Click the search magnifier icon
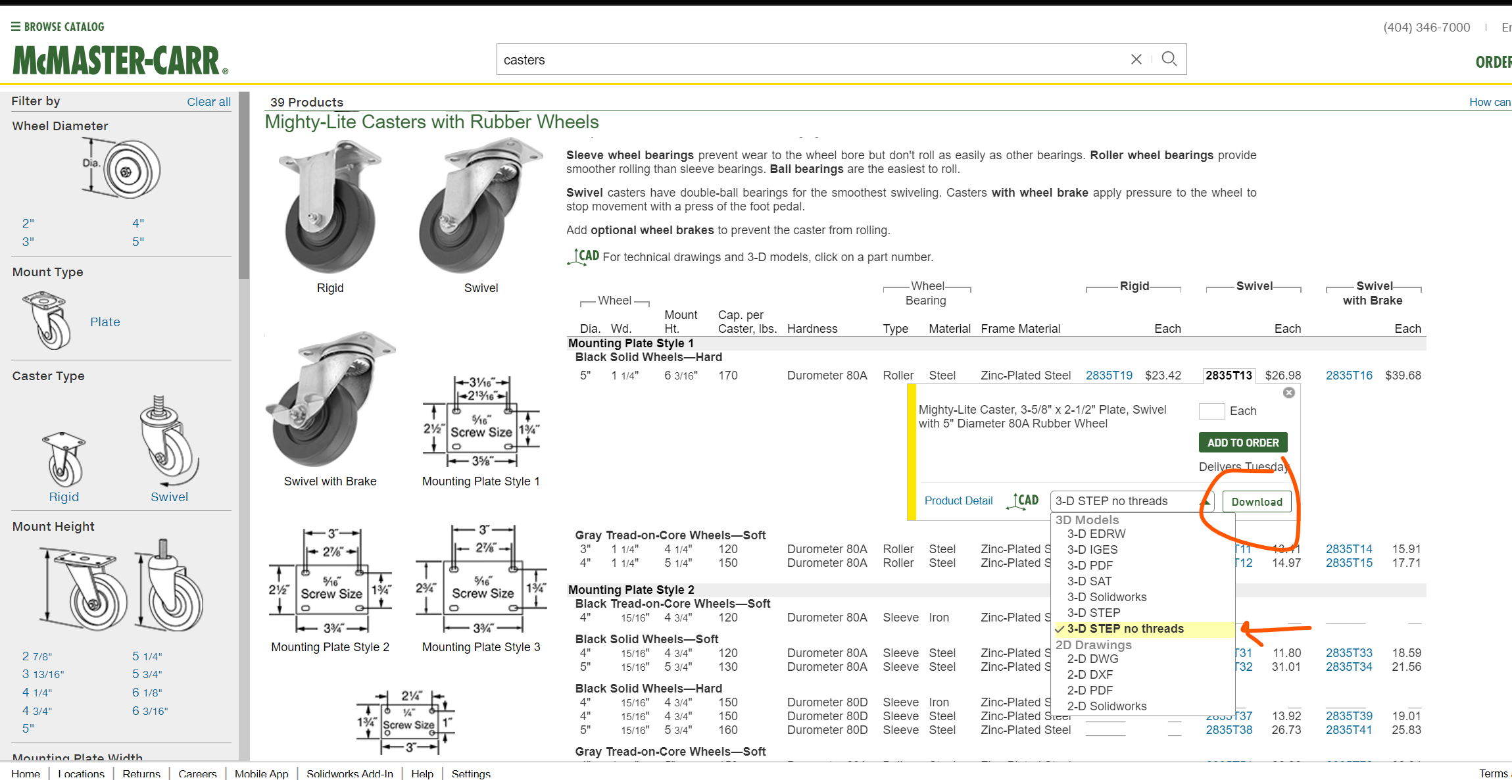 [1169, 59]
